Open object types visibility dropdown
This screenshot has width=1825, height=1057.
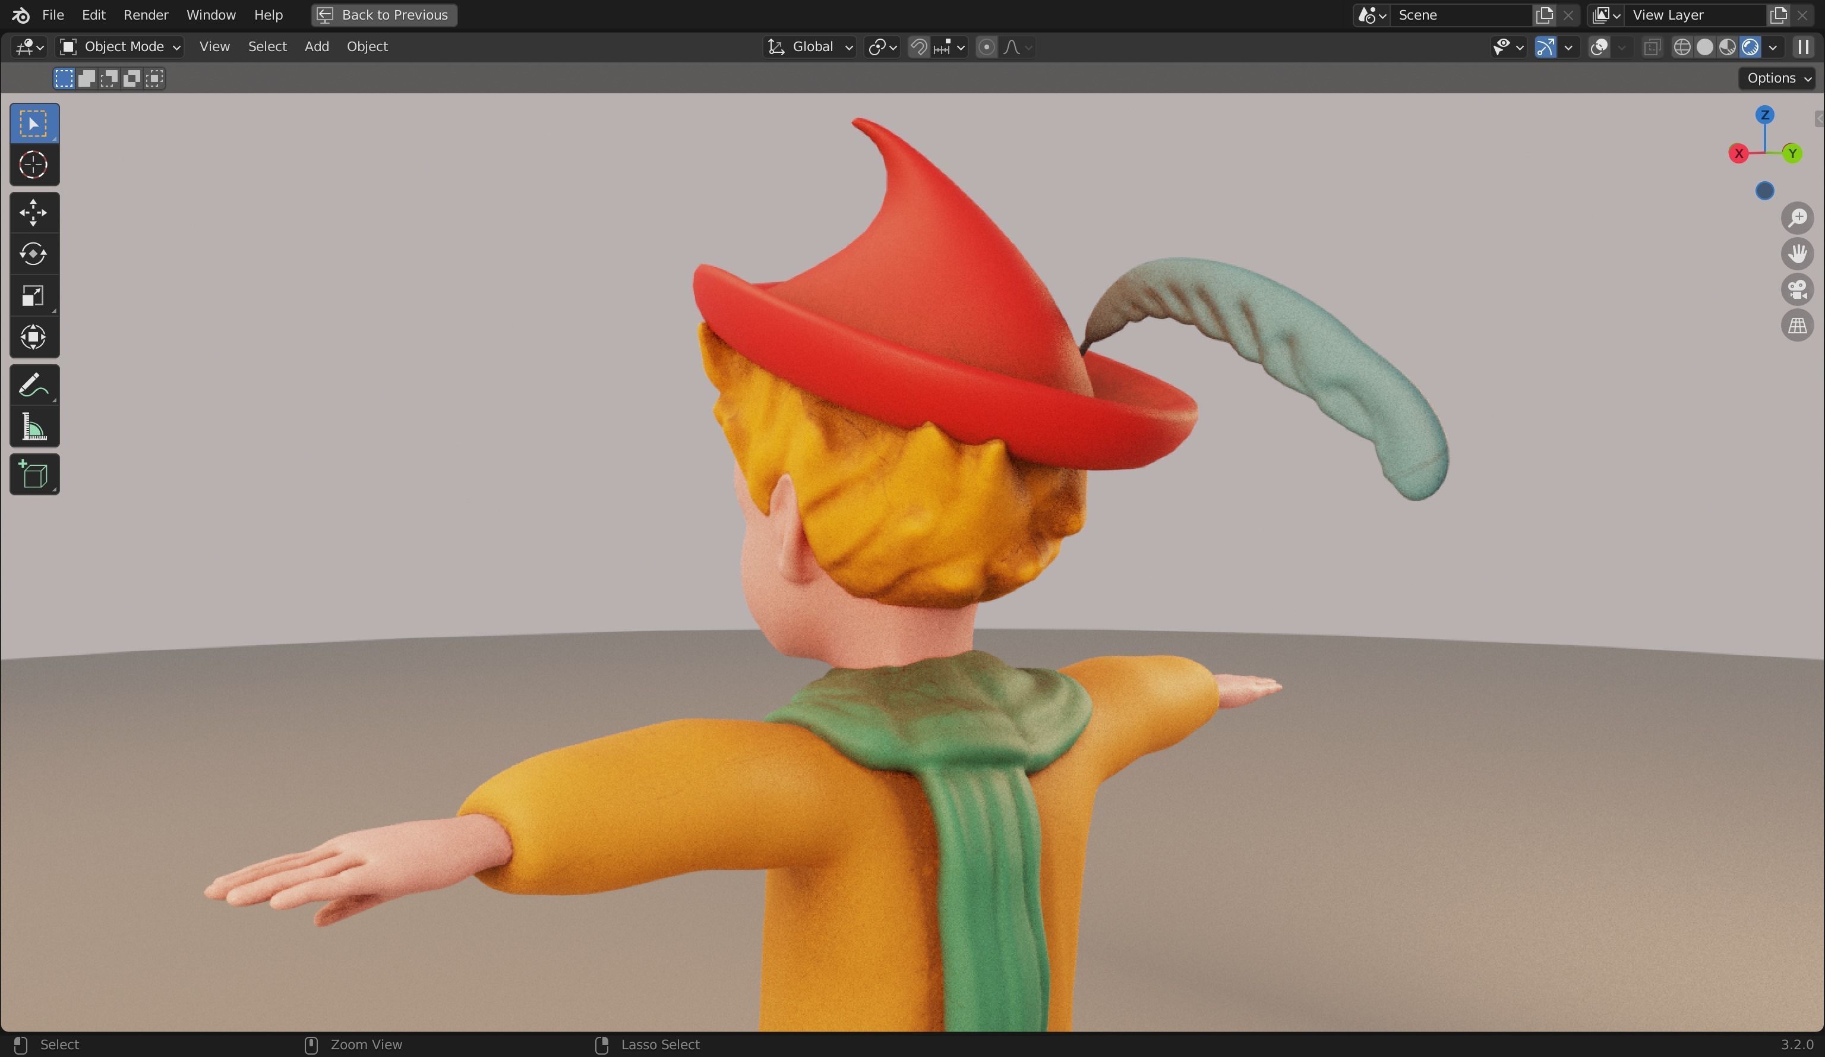(1508, 47)
